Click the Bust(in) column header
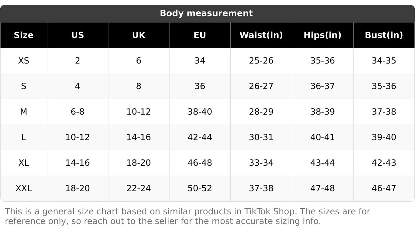The width and height of the screenshot is (415, 231). click(x=384, y=35)
